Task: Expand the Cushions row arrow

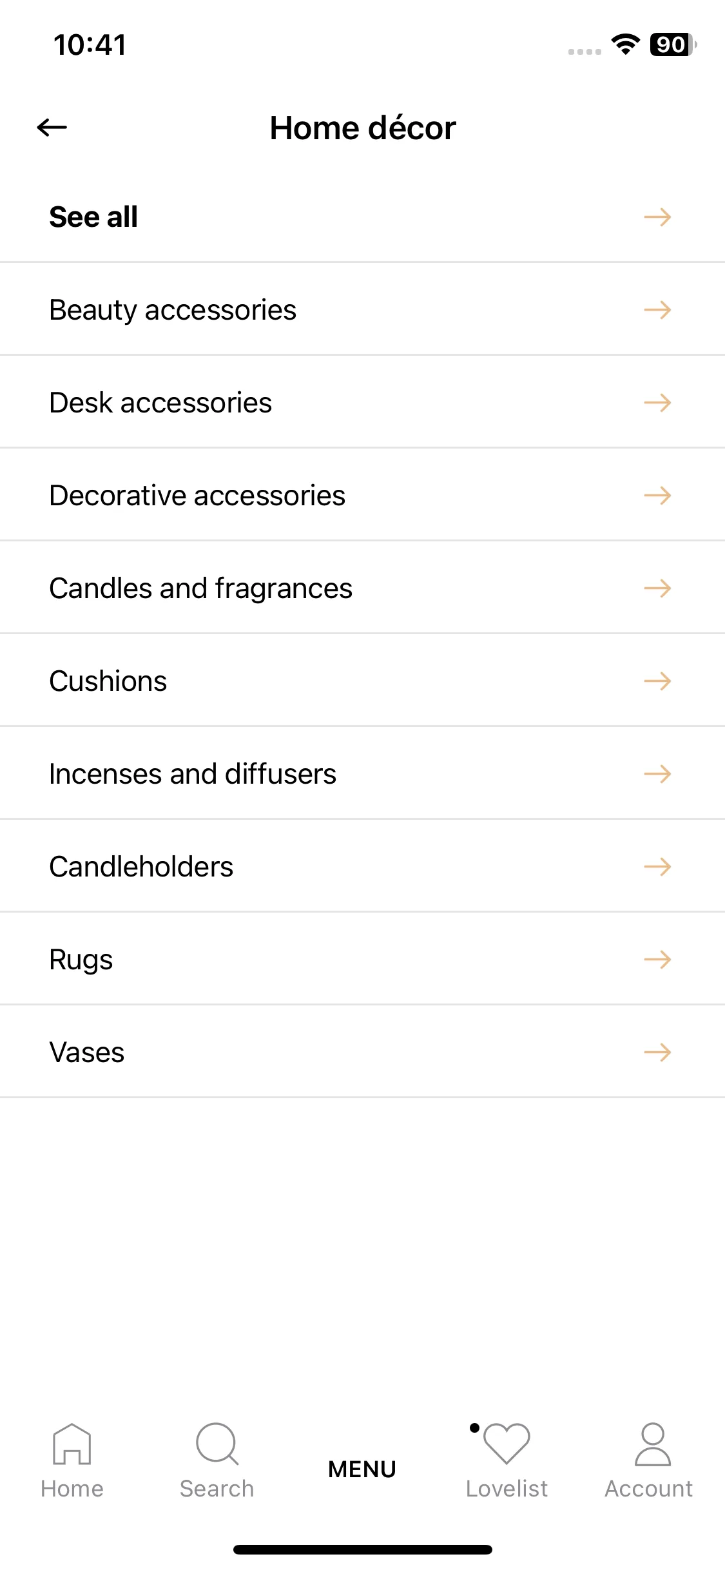Action: click(657, 681)
